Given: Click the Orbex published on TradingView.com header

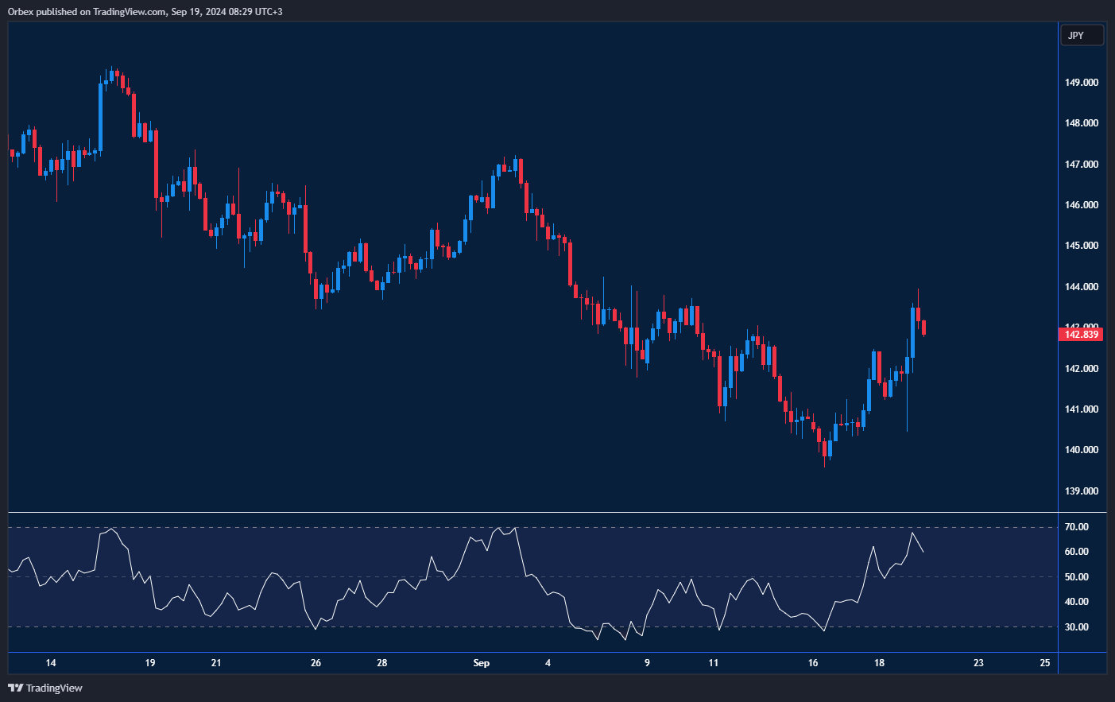Looking at the screenshot, I should tap(145, 11).
